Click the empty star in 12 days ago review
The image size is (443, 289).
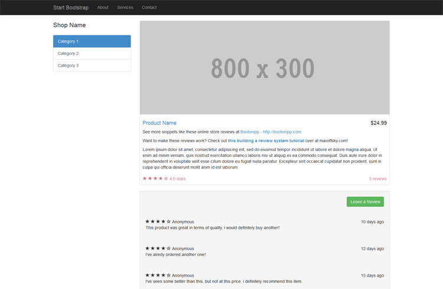pos(169,248)
